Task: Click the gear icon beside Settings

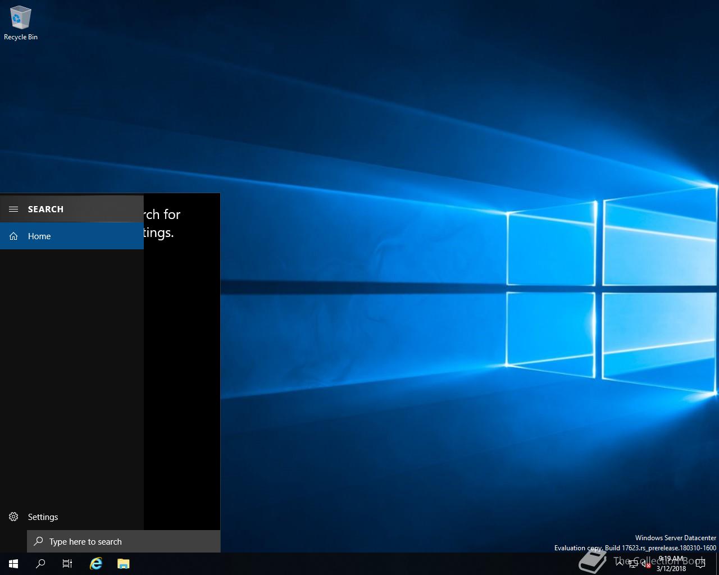Action: [13, 517]
